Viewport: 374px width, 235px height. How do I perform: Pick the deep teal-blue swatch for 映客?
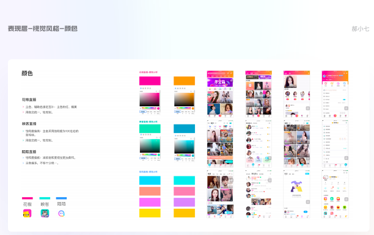(184, 129)
